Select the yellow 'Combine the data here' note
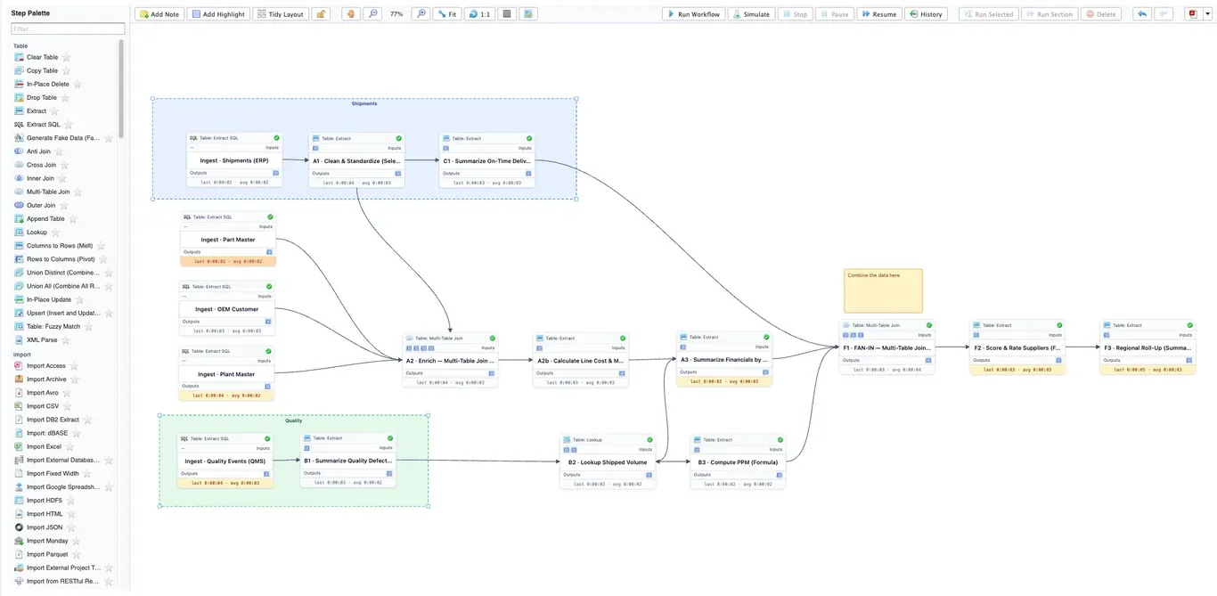This screenshot has width=1217, height=596. point(883,290)
